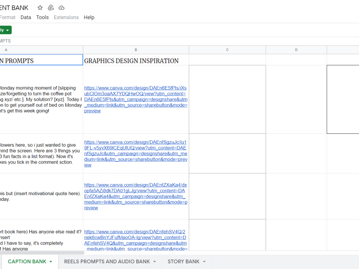Click the add-to-Drive icon next to the star
This screenshot has width=359, height=269.
51,8
